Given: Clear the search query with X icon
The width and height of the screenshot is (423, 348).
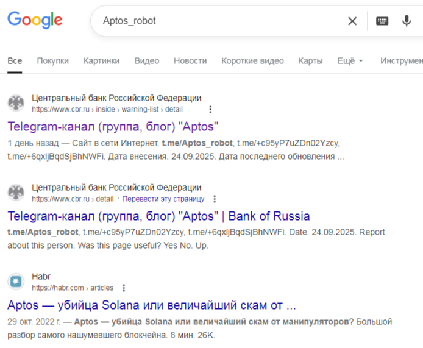Looking at the screenshot, I should (x=352, y=21).
